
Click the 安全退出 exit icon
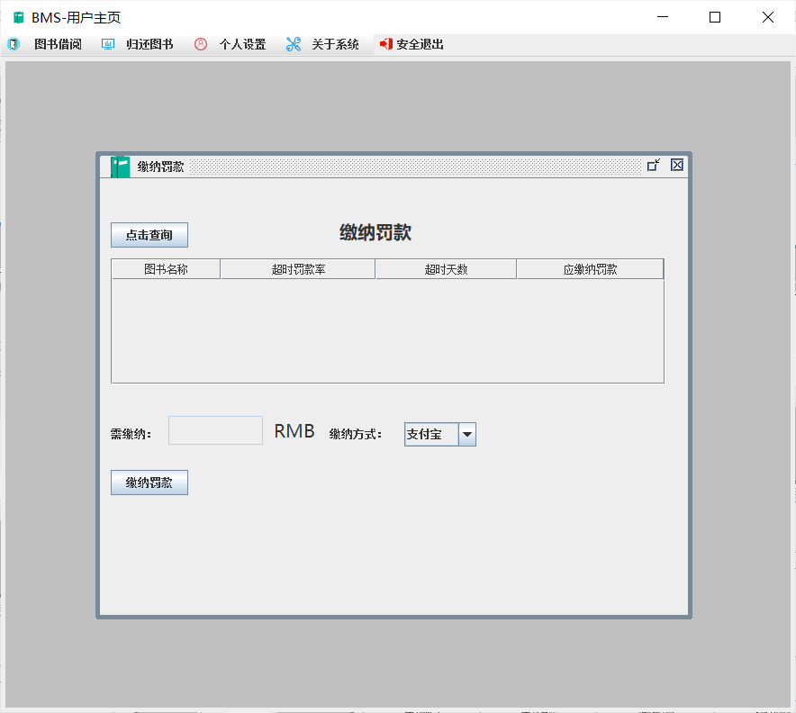point(385,43)
